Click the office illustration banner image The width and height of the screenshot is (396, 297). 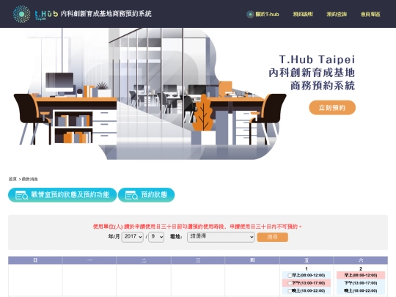point(150,94)
